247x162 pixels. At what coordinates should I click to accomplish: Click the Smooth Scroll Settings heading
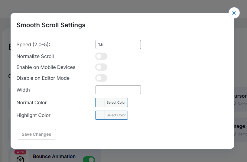(51, 25)
